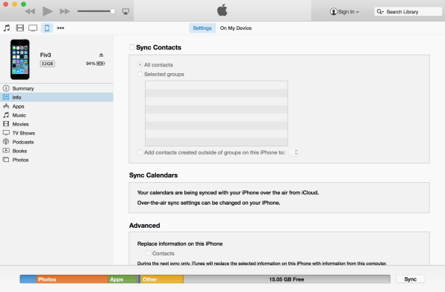Open the contacts group destination dropdown
This screenshot has width=445, height=292.
pyautogui.click(x=294, y=152)
